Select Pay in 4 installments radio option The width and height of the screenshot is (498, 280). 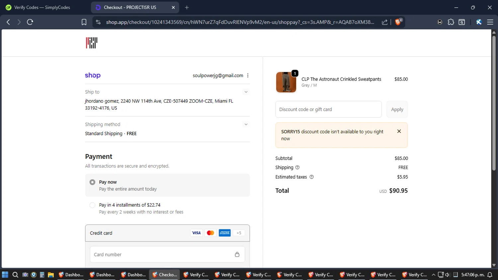point(92,205)
